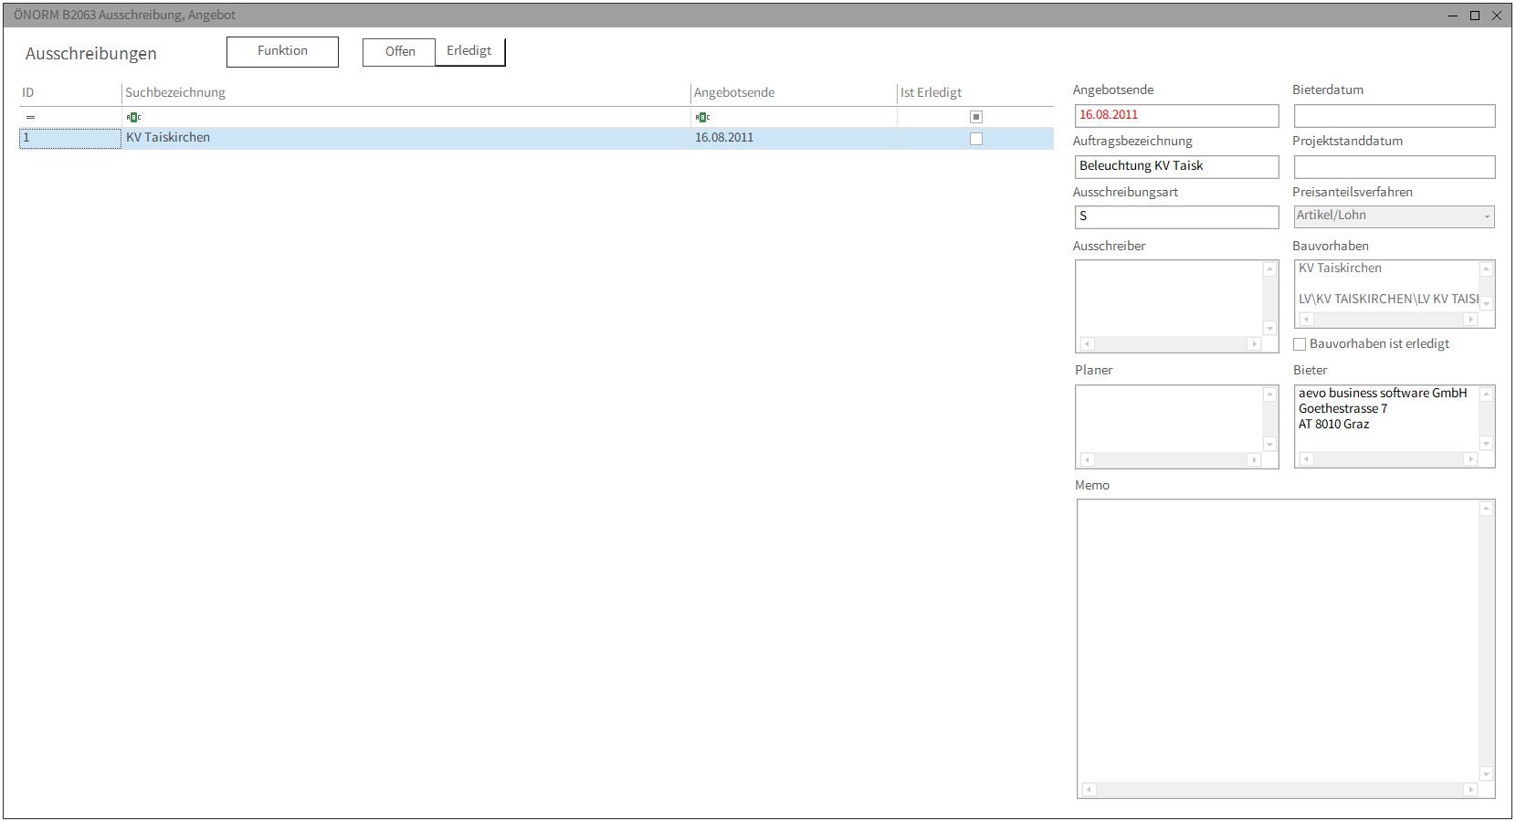The width and height of the screenshot is (1516, 821).
Task: Click Bauvorhaben scroll down arrow
Action: (x=1486, y=304)
